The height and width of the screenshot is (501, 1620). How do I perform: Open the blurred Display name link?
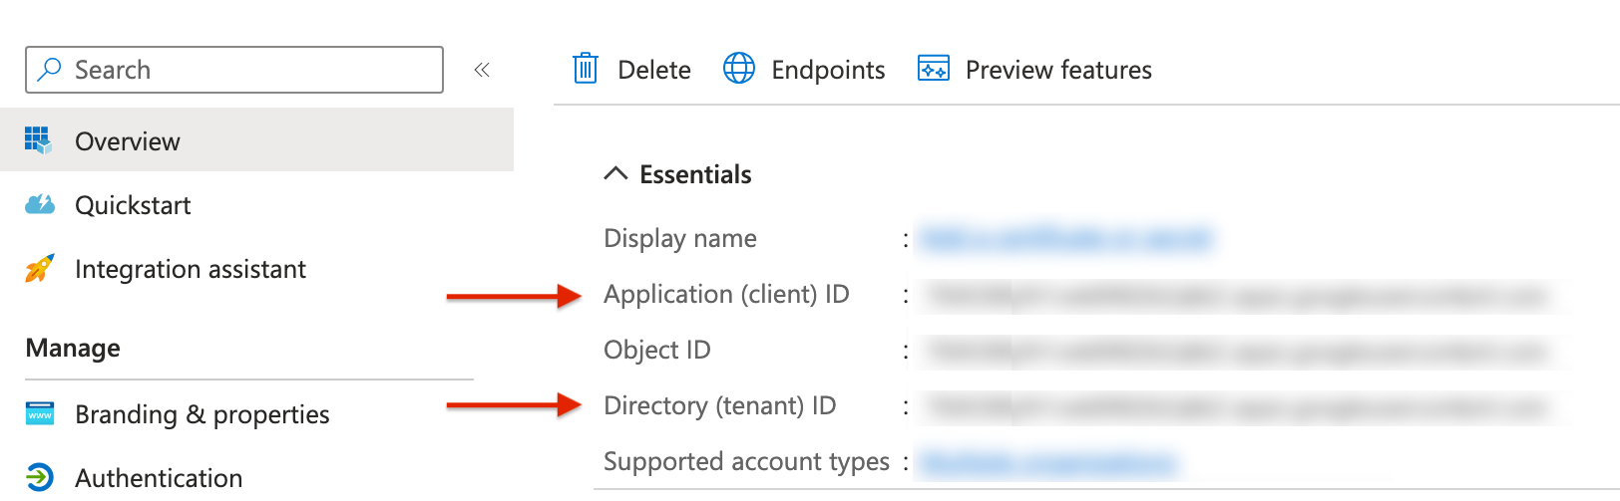pyautogui.click(x=1064, y=239)
